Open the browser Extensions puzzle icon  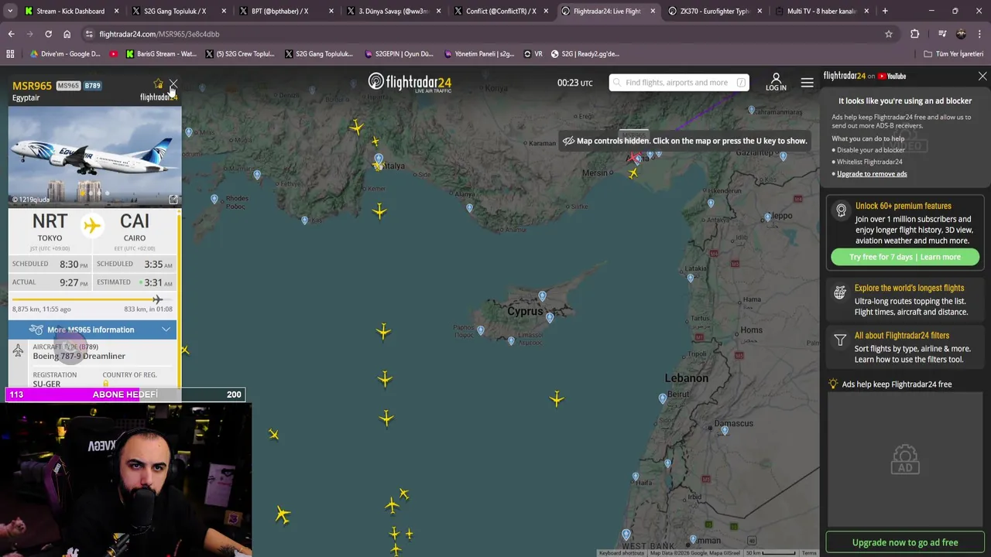click(x=915, y=34)
